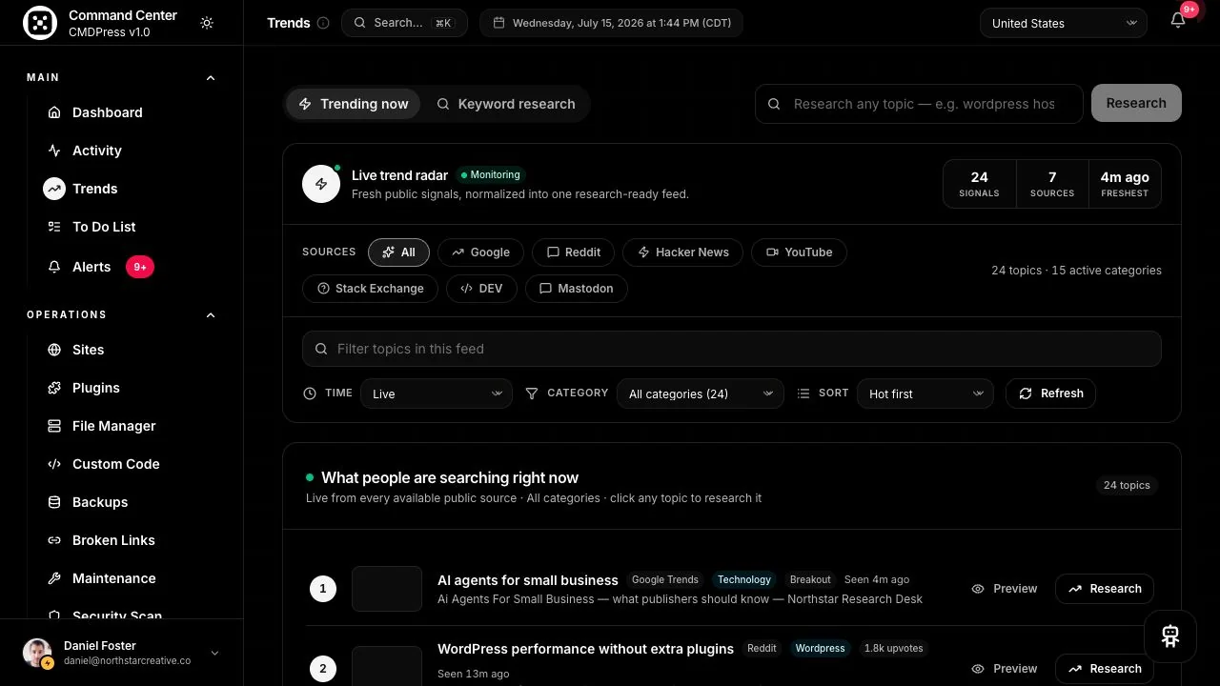Switch to the Trending now tab
This screenshot has width=1220, height=686.
coord(354,104)
